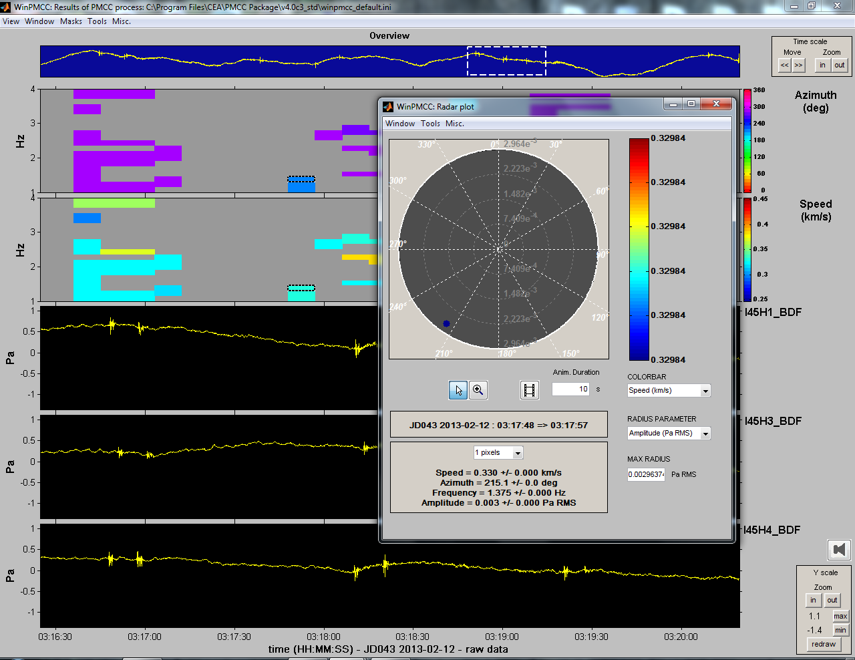Maximize the Radar plot window
The image size is (855, 660).
[x=691, y=104]
